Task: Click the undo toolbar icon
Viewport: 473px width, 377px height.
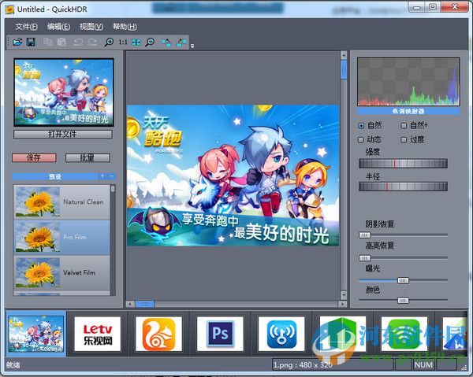Action: point(78,43)
